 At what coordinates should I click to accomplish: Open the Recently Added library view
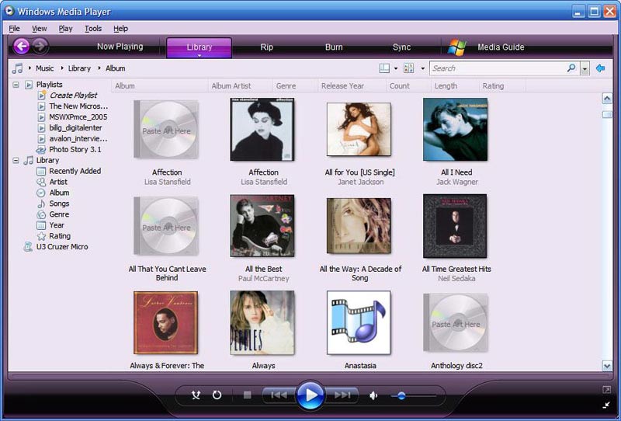click(75, 171)
